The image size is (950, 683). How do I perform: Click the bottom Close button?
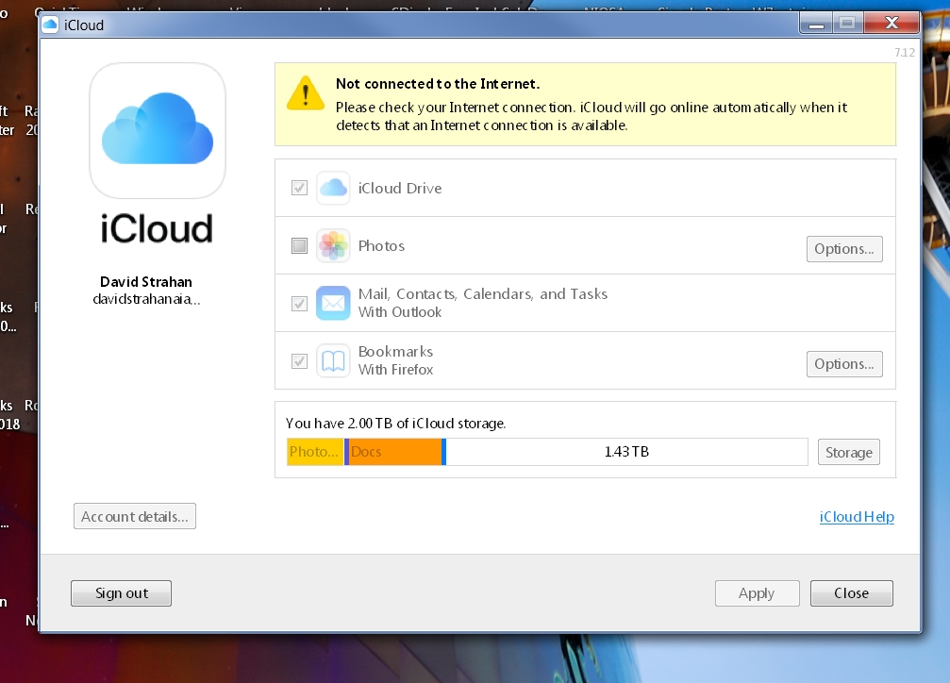tap(851, 593)
